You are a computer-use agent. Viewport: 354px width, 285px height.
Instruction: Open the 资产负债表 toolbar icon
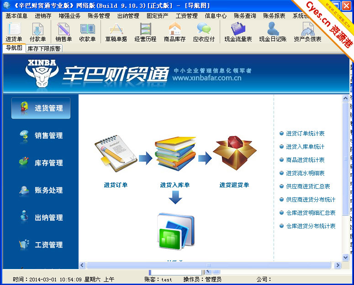[x=307, y=32]
